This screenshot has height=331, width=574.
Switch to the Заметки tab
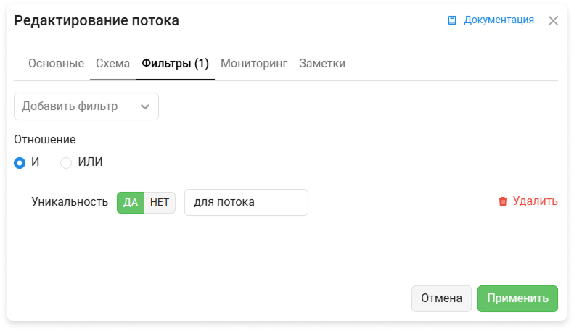322,64
